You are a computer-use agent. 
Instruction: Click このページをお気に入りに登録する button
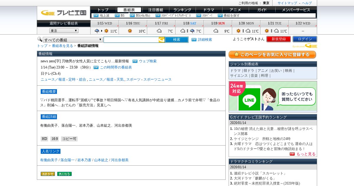[272, 55]
